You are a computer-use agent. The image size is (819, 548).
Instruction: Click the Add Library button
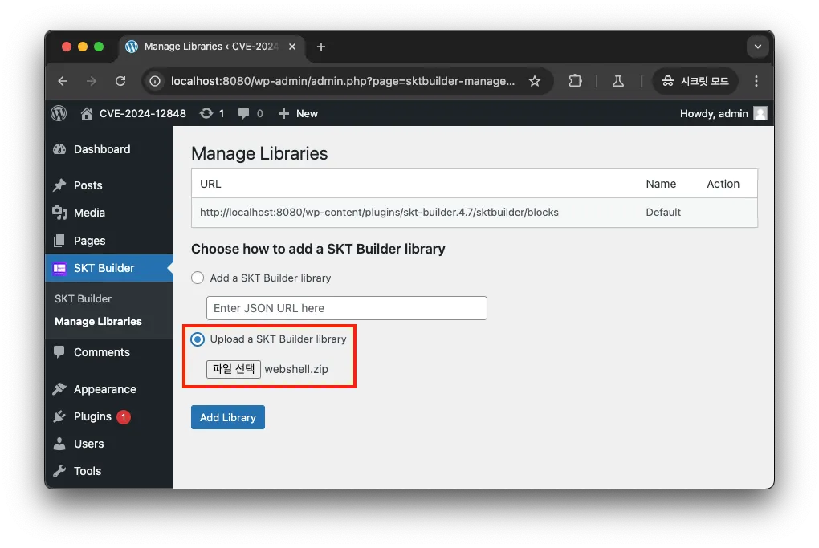228,417
